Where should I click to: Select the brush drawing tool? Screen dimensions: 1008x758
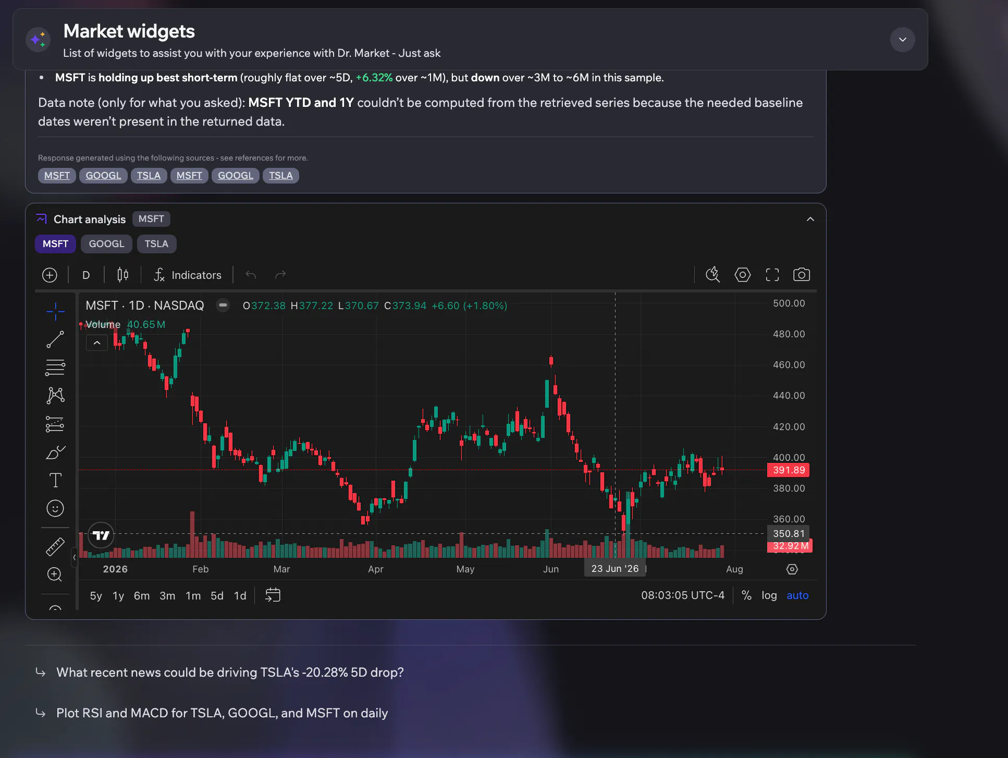(x=55, y=452)
